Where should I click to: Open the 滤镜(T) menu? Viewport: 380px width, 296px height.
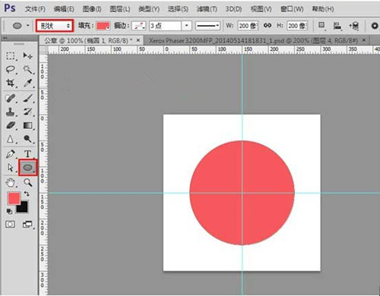click(207, 9)
